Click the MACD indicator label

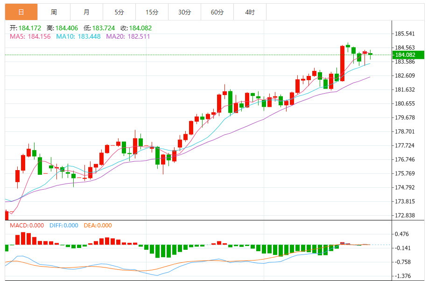coord(27,226)
